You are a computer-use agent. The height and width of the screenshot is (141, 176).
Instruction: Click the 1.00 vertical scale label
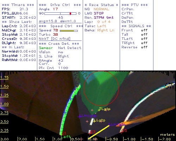click(x=4, y=104)
